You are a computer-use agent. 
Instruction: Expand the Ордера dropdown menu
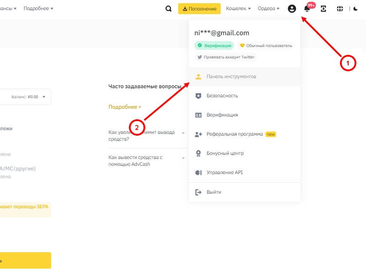(x=268, y=9)
